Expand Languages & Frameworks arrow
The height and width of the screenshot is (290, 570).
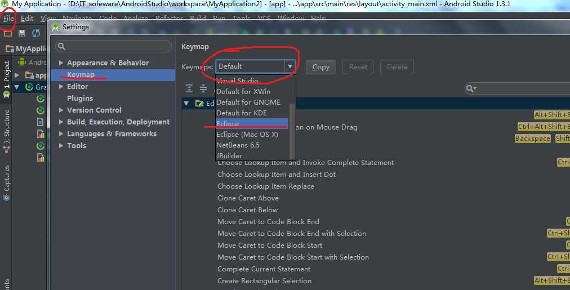61,133
